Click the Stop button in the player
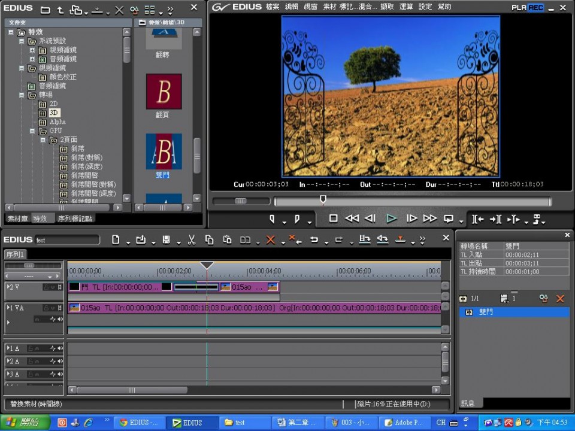Image resolution: width=575 pixels, height=431 pixels. pos(334,219)
